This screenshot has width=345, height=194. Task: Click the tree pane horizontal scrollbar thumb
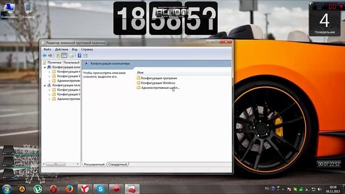(56, 164)
